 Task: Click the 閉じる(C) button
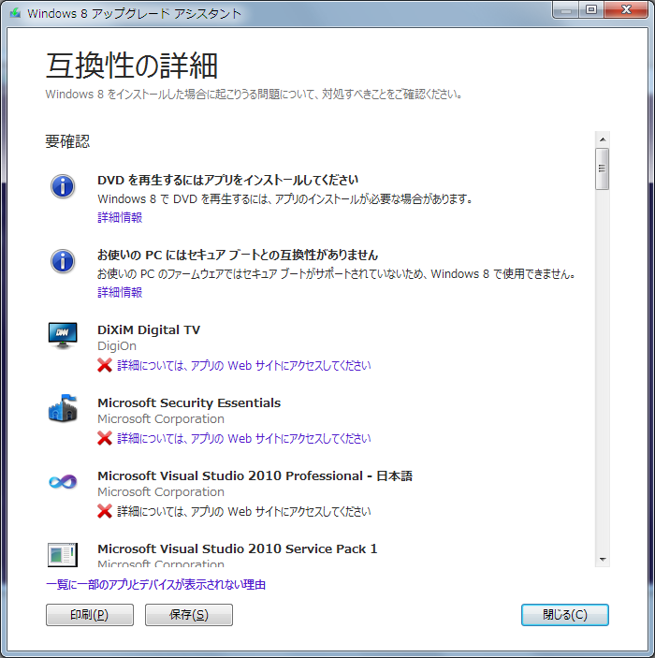[565, 615]
